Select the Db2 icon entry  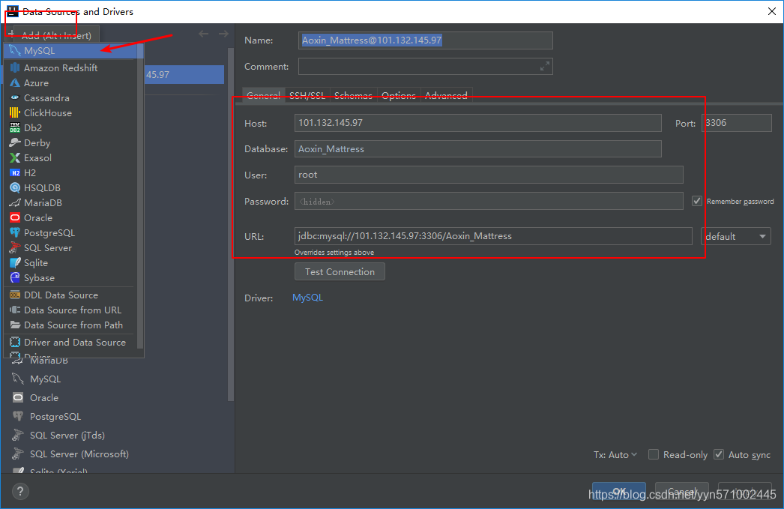(x=15, y=127)
